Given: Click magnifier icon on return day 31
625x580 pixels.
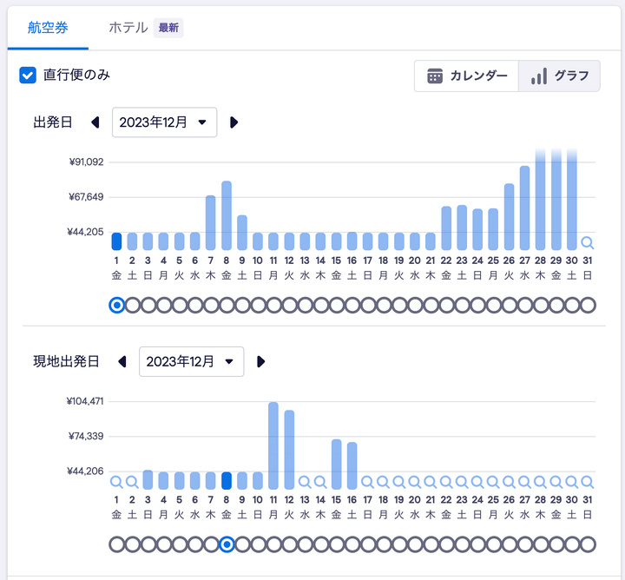Looking at the screenshot, I should tap(588, 481).
